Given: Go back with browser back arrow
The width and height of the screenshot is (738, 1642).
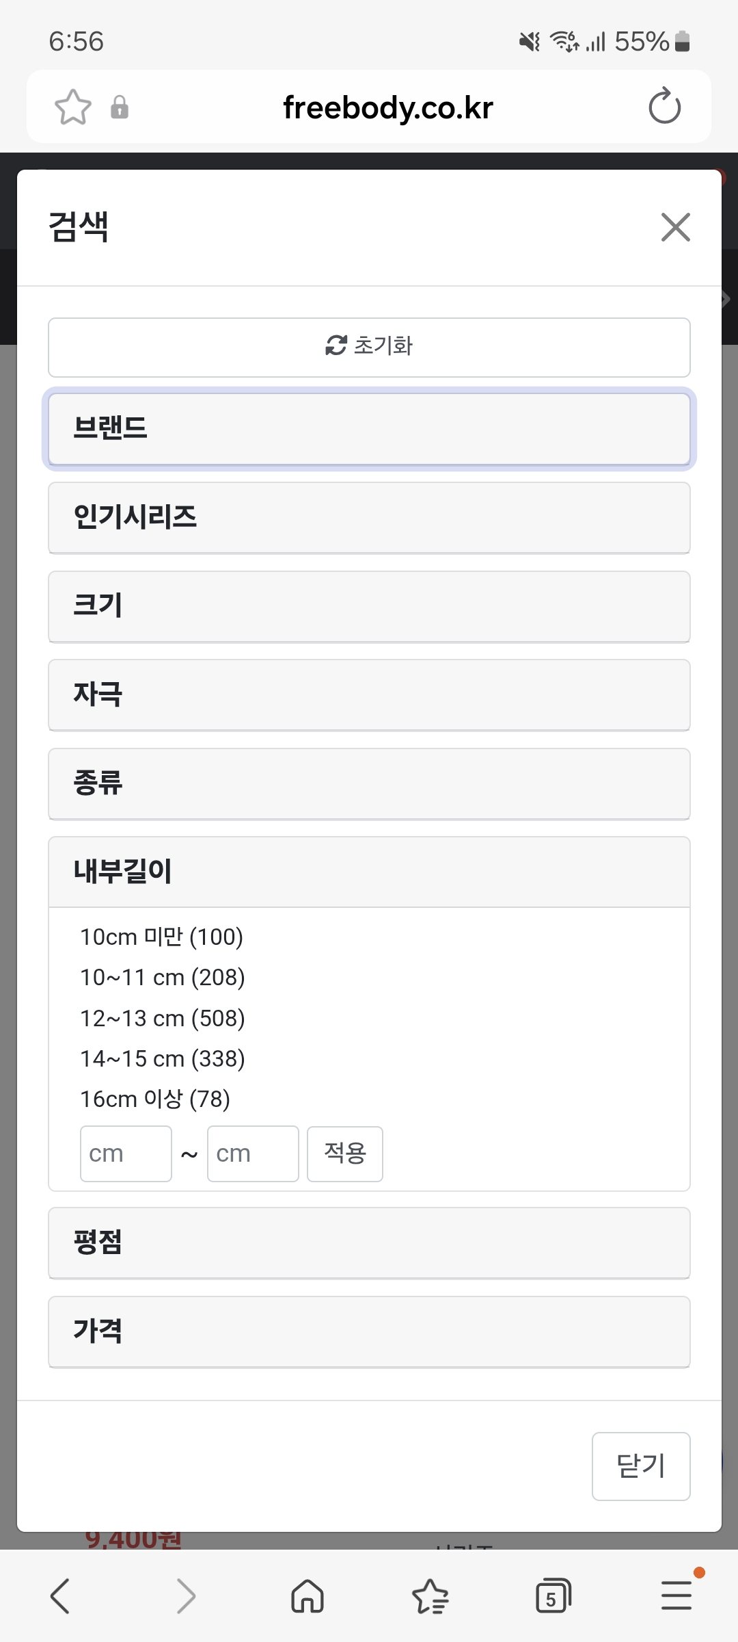Looking at the screenshot, I should [x=60, y=1596].
